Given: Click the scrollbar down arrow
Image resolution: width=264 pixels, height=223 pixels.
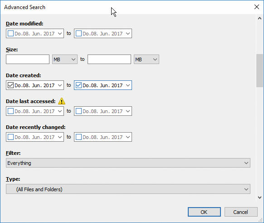Looking at the screenshot, I should pyautogui.click(x=259, y=198).
